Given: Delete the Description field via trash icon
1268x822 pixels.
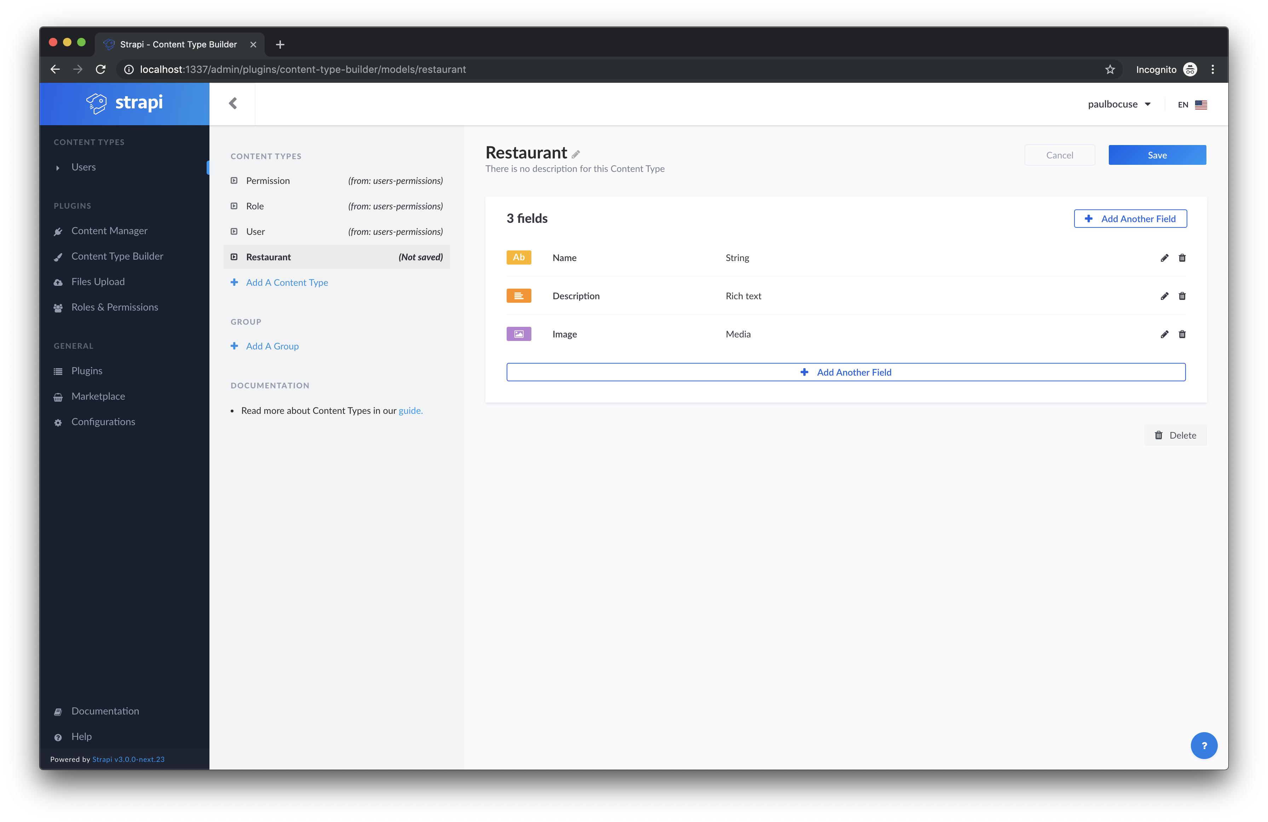Looking at the screenshot, I should 1182,296.
